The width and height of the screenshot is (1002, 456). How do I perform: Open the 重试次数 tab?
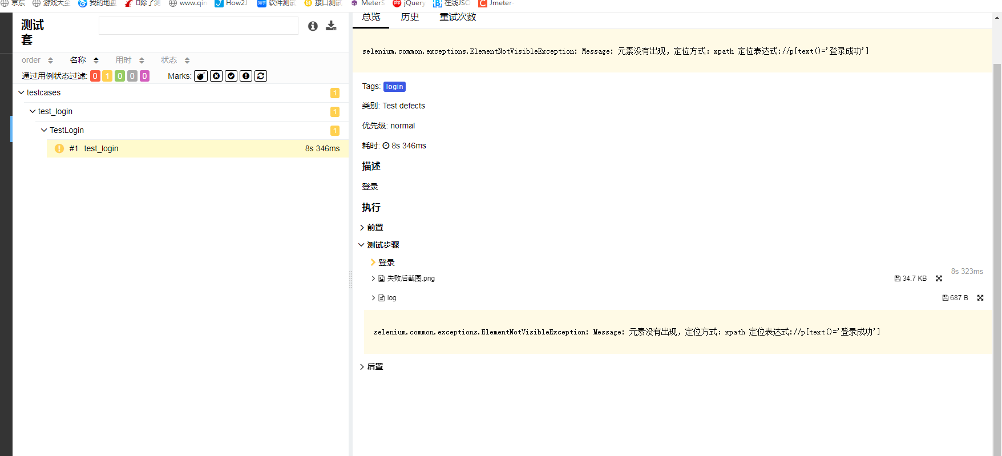(x=458, y=17)
